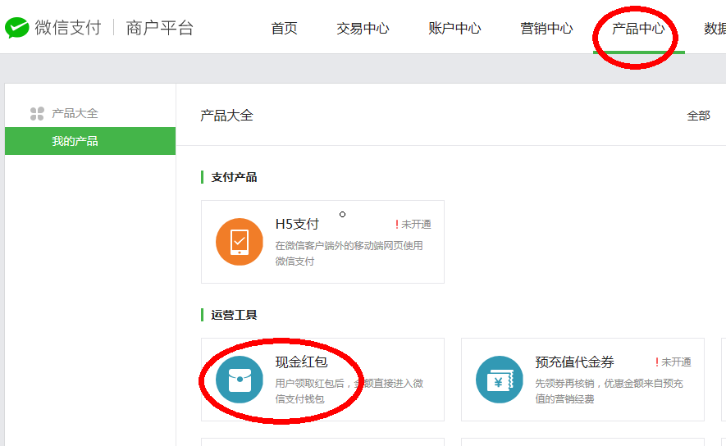Click the orange H5支付 phone icon

pyautogui.click(x=240, y=242)
